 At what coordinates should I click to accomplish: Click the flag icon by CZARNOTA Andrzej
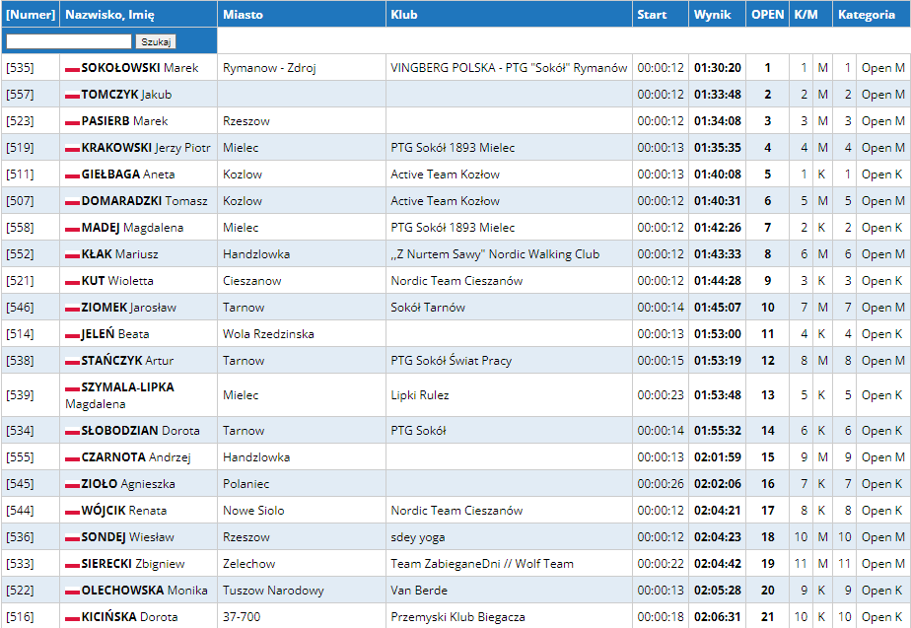pyautogui.click(x=72, y=458)
